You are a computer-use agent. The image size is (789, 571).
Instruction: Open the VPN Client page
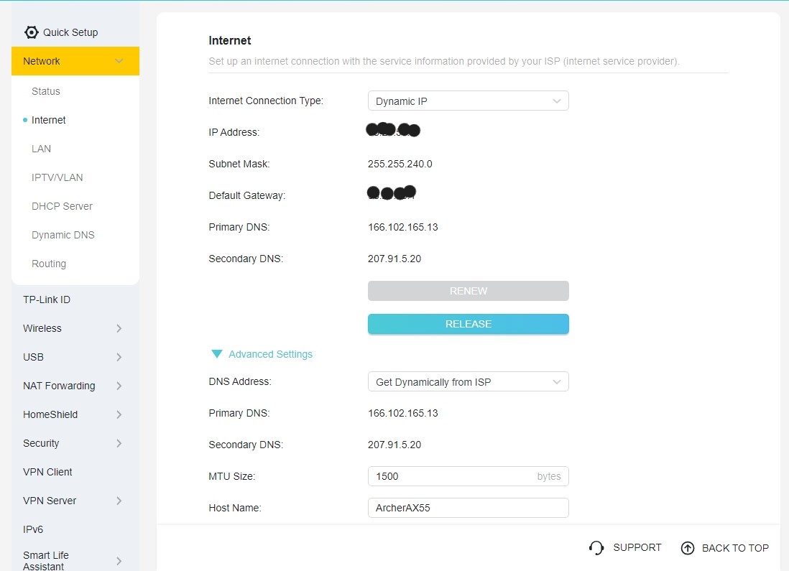point(47,472)
